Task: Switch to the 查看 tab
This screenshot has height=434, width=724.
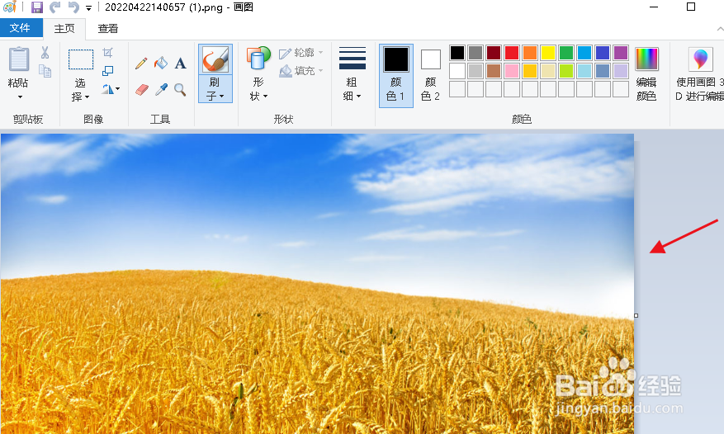Action: (107, 29)
